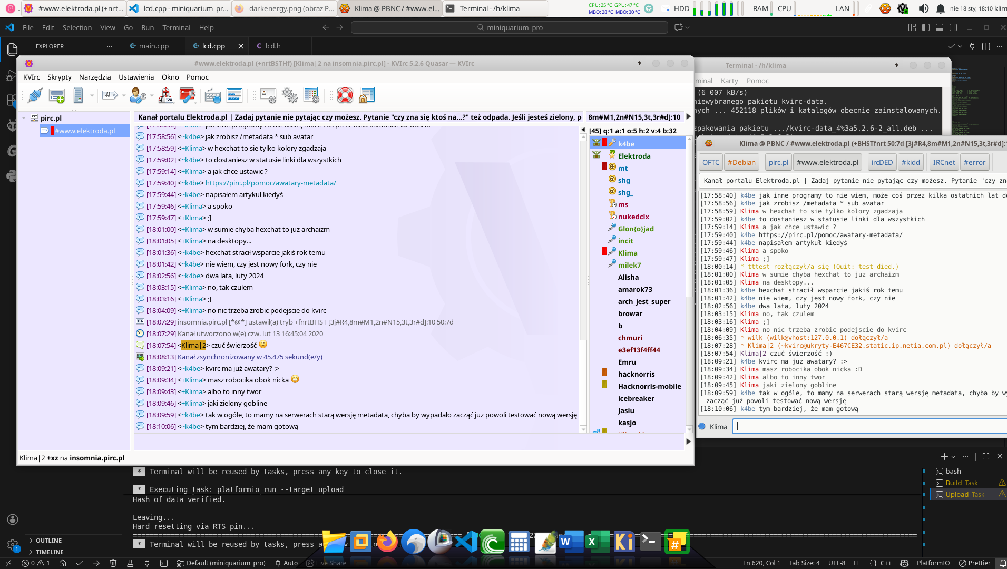Toggle VS Code primary side bar
Screen dimensions: 1007x569
pyautogui.click(x=926, y=27)
